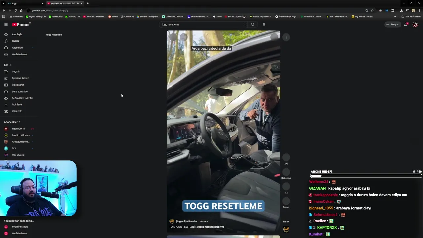
Task: Open the Drive'ım - Google Drive bookmark
Action: [148, 17]
